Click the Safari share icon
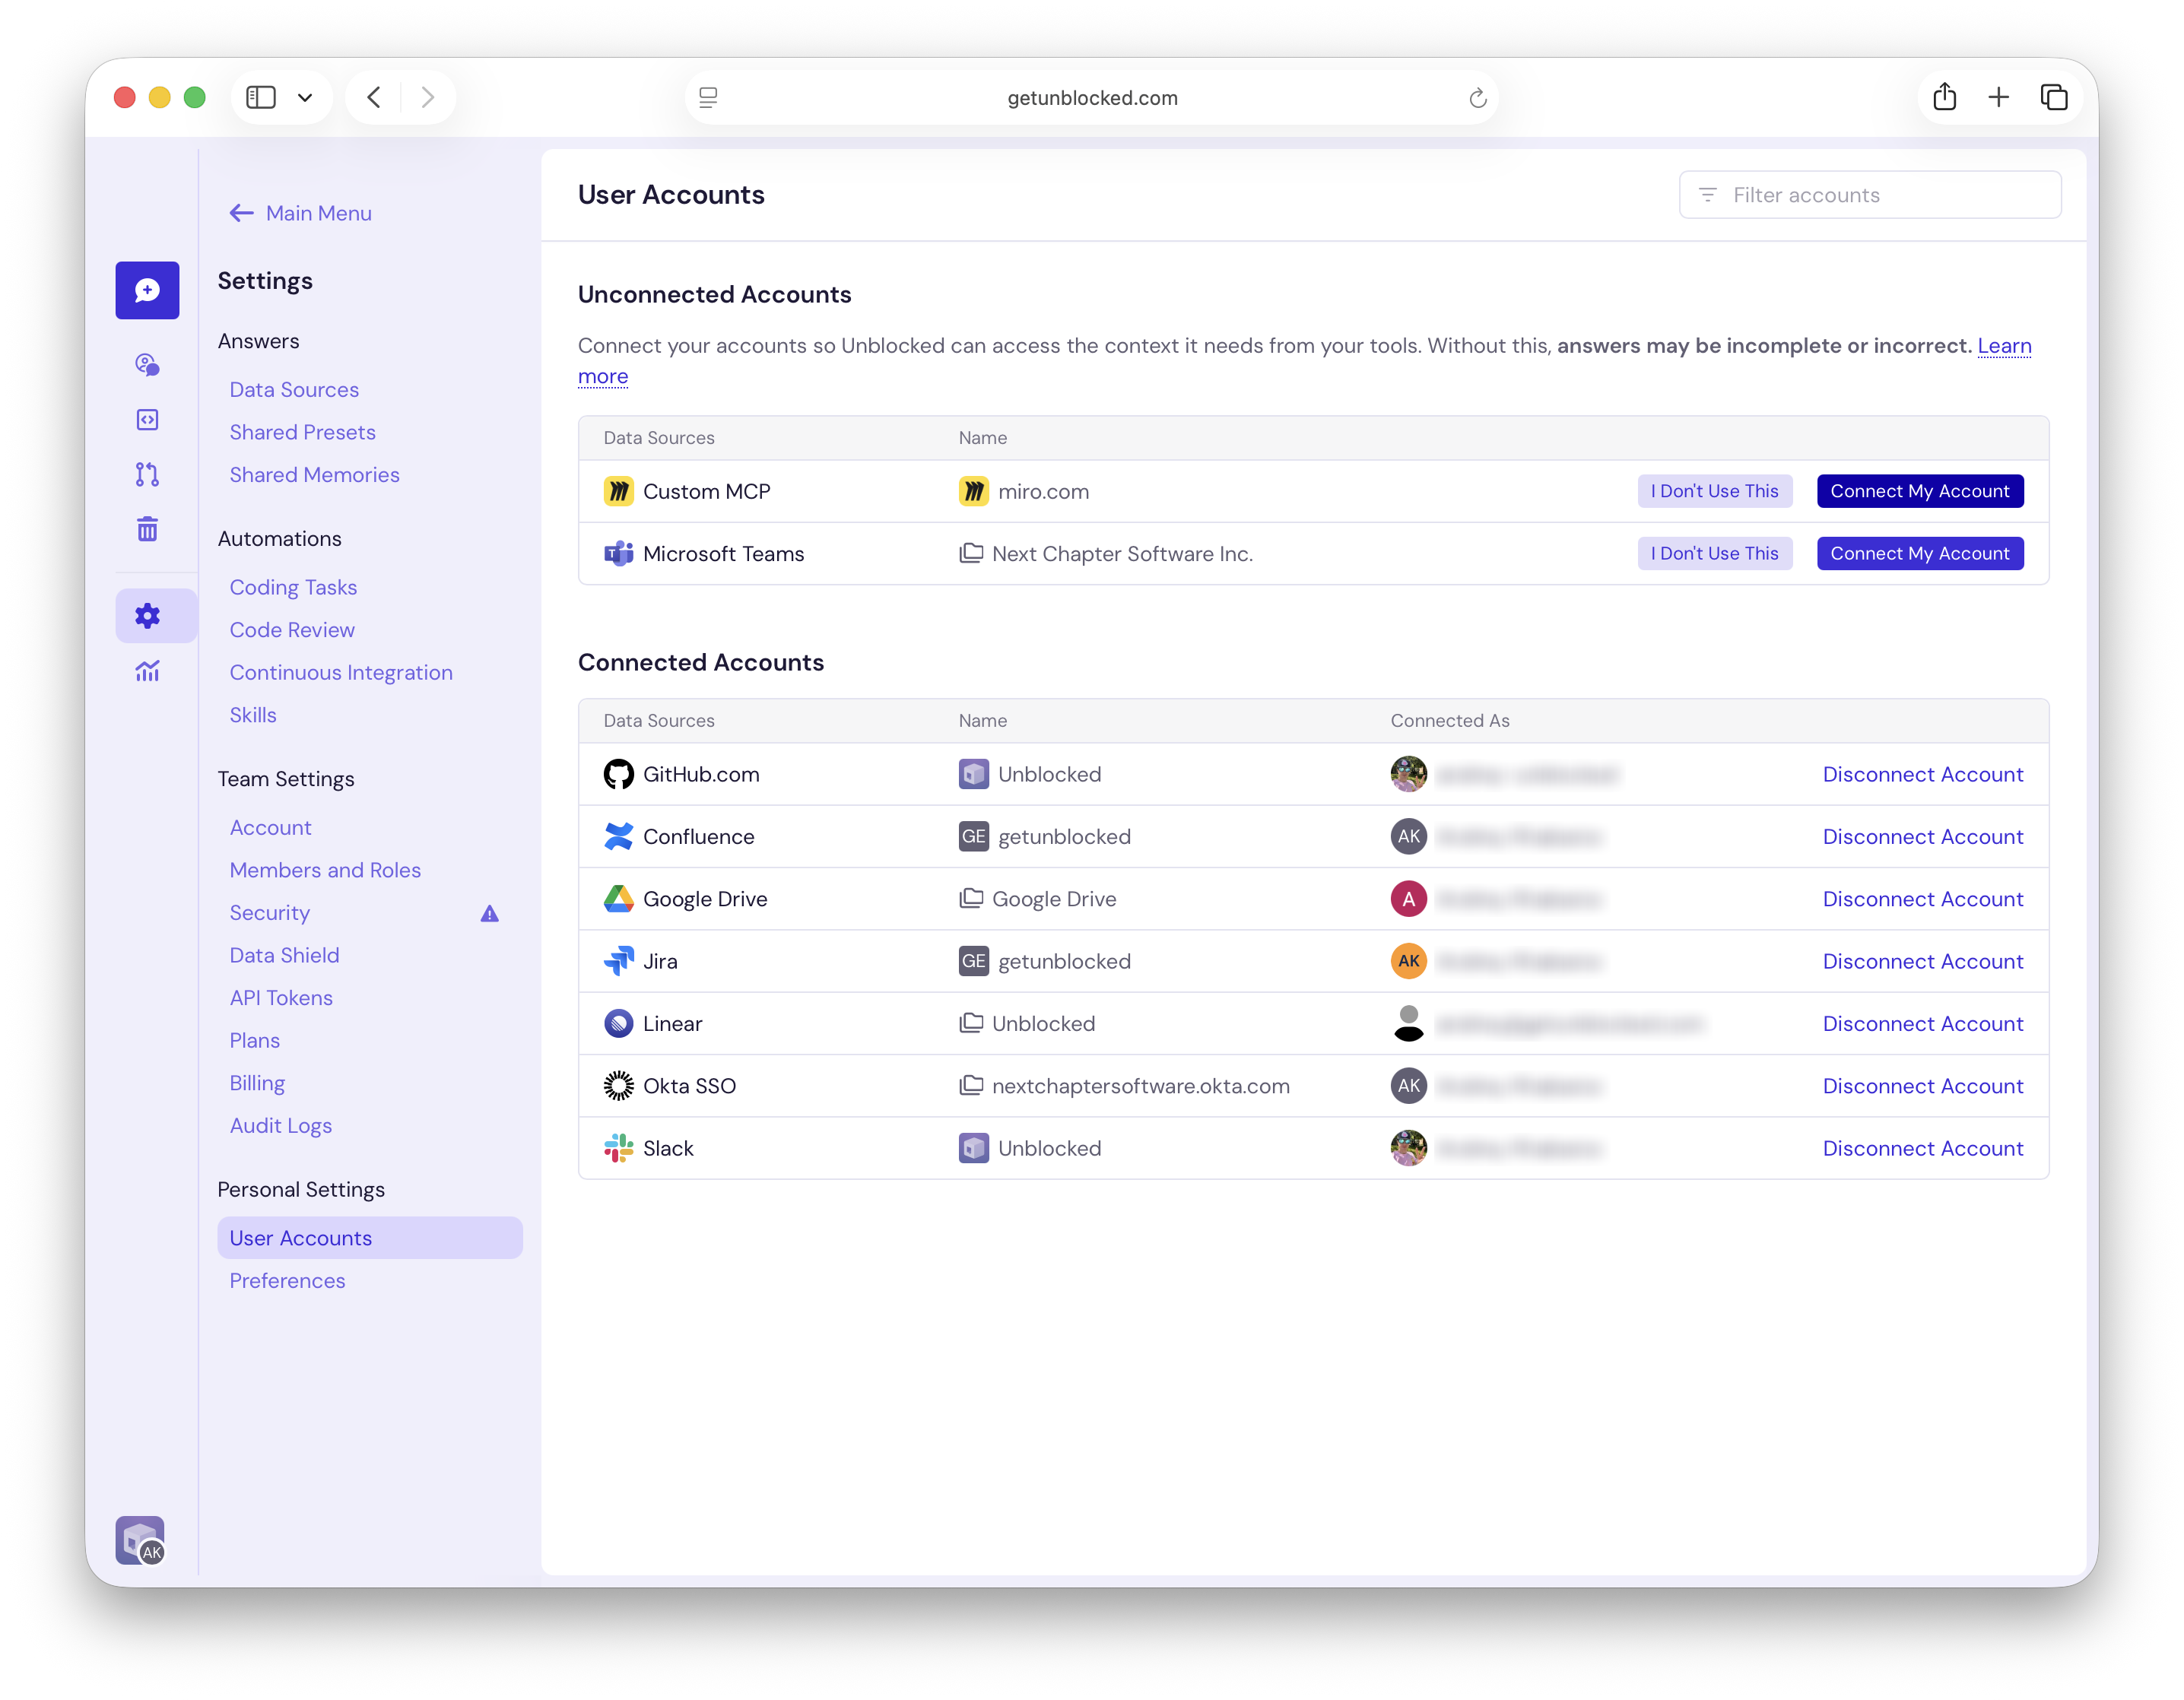The image size is (2184, 1700). (x=1945, y=97)
